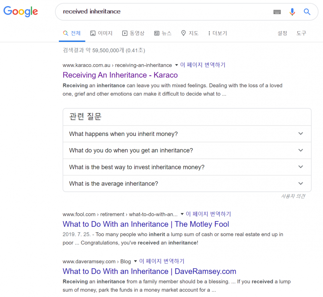Click the www.karaco.com.au breadcrumb URL
Image resolution: width=323 pixels, height=297 pixels.
[x=117, y=65]
